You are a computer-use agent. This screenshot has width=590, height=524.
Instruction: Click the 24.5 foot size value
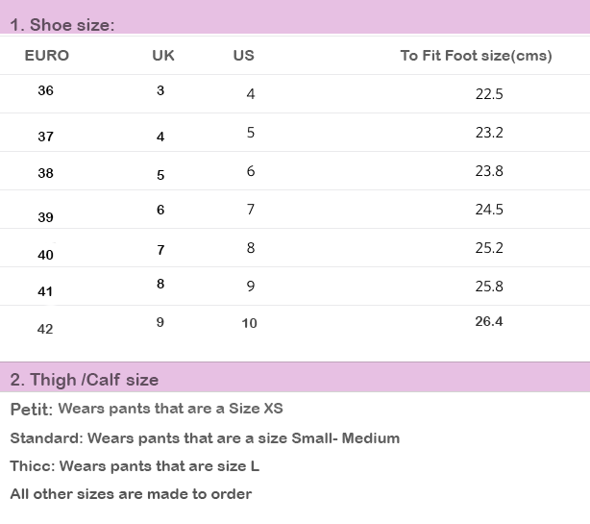(489, 210)
